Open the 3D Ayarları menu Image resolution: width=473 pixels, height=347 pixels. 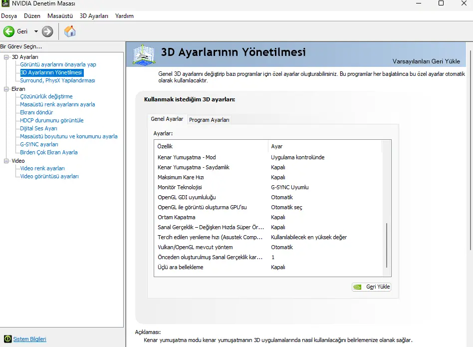(94, 16)
